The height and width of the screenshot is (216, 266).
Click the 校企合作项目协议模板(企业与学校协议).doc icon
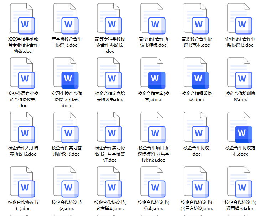click(x=153, y=127)
